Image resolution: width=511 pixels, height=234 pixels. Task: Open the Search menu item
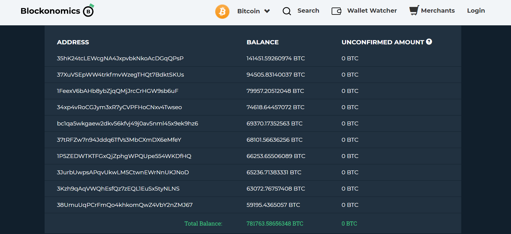[x=308, y=11]
